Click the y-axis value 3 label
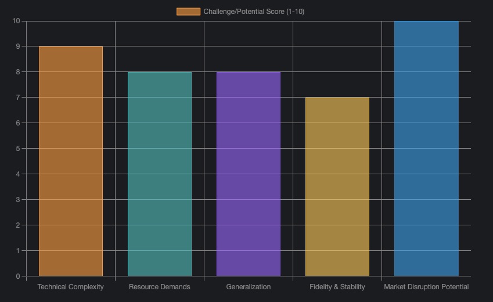 tap(18, 200)
